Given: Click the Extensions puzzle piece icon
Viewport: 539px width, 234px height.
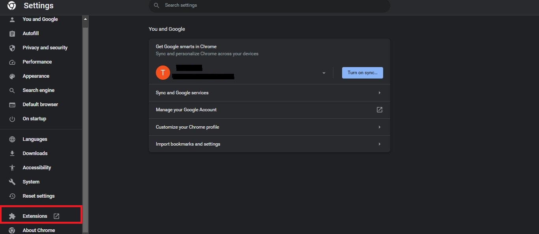Looking at the screenshot, I should pyautogui.click(x=12, y=216).
